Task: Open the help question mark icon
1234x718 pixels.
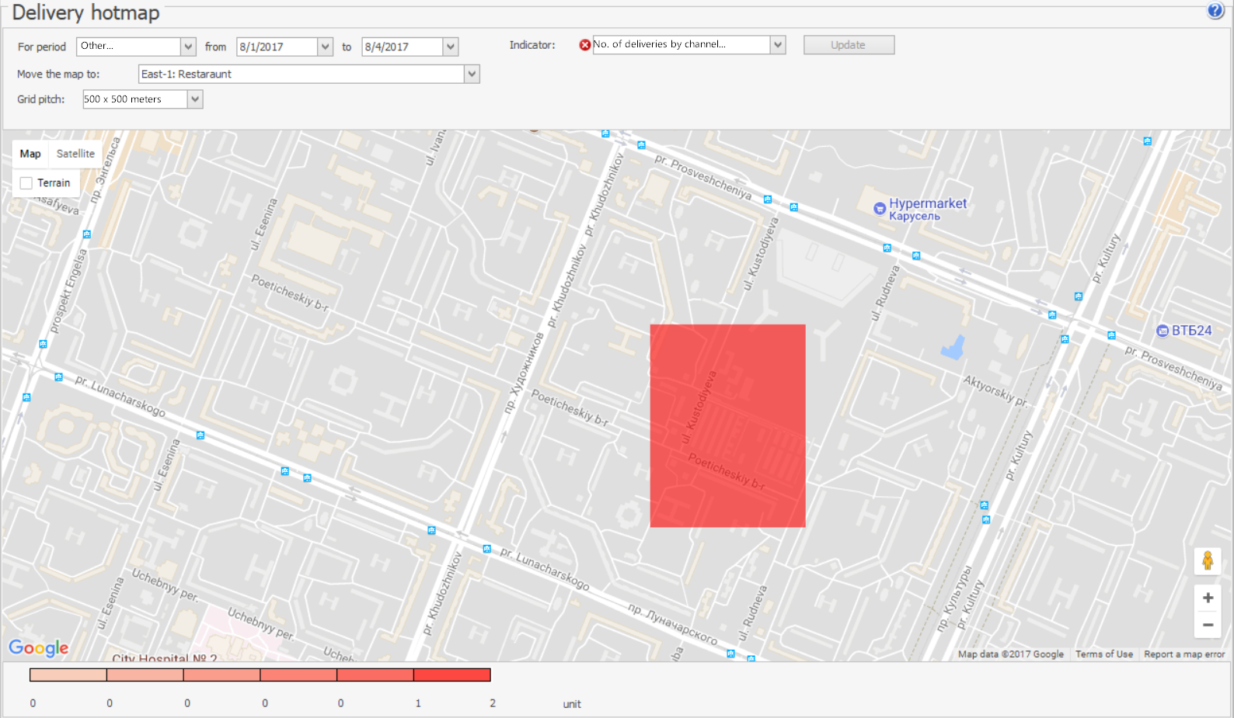Action: click(1215, 11)
